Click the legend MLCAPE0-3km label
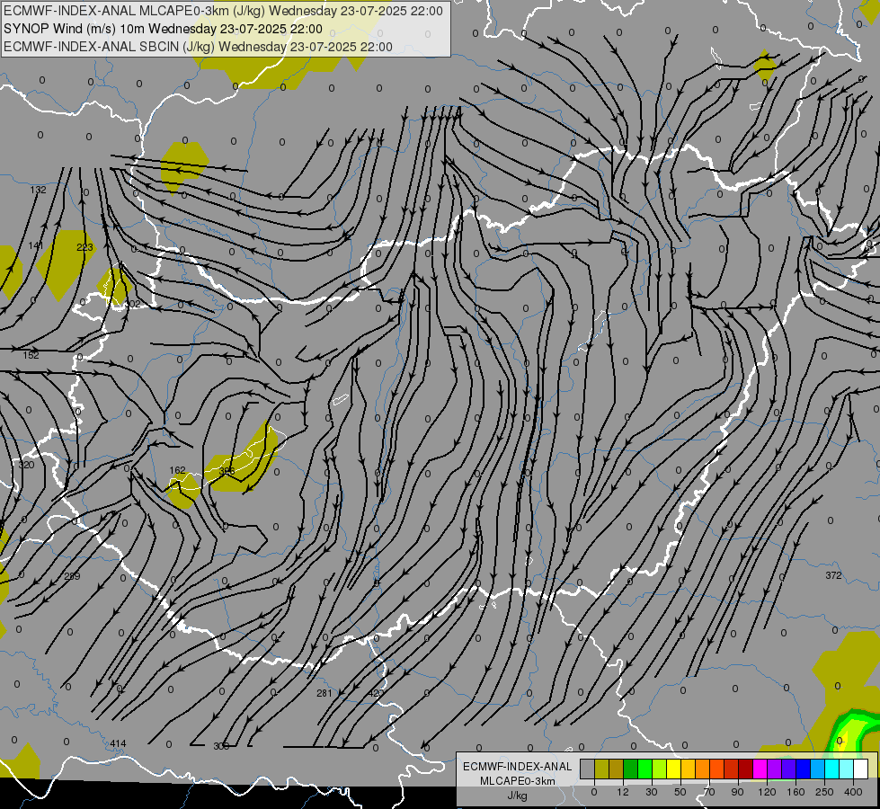 click(x=517, y=781)
